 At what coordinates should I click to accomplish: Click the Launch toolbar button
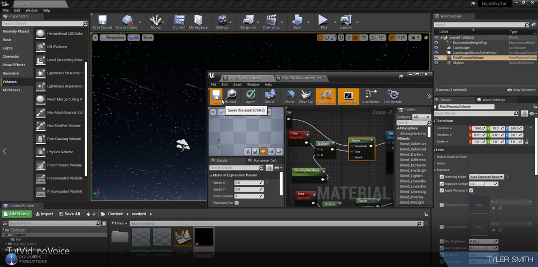point(345,22)
